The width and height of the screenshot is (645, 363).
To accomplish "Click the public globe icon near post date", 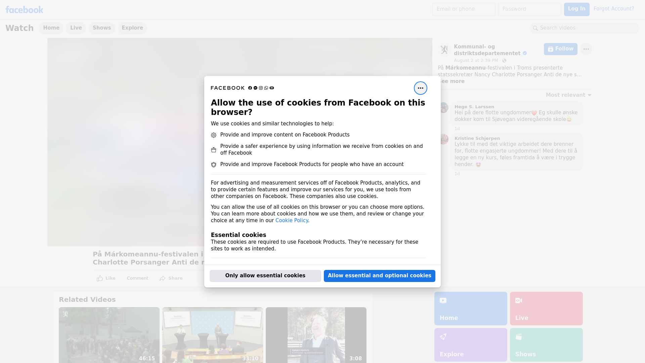I will [x=504, y=61].
